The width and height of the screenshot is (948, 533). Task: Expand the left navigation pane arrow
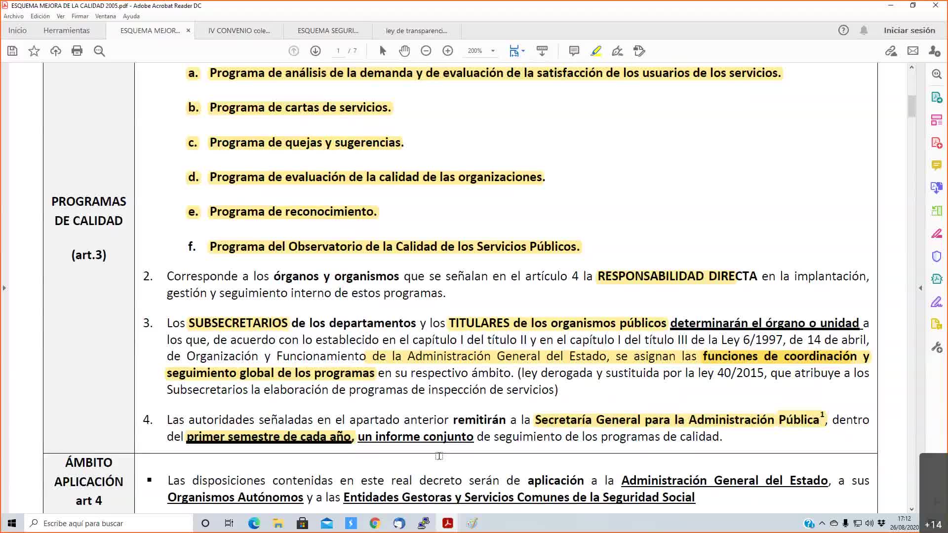pyautogui.click(x=4, y=288)
